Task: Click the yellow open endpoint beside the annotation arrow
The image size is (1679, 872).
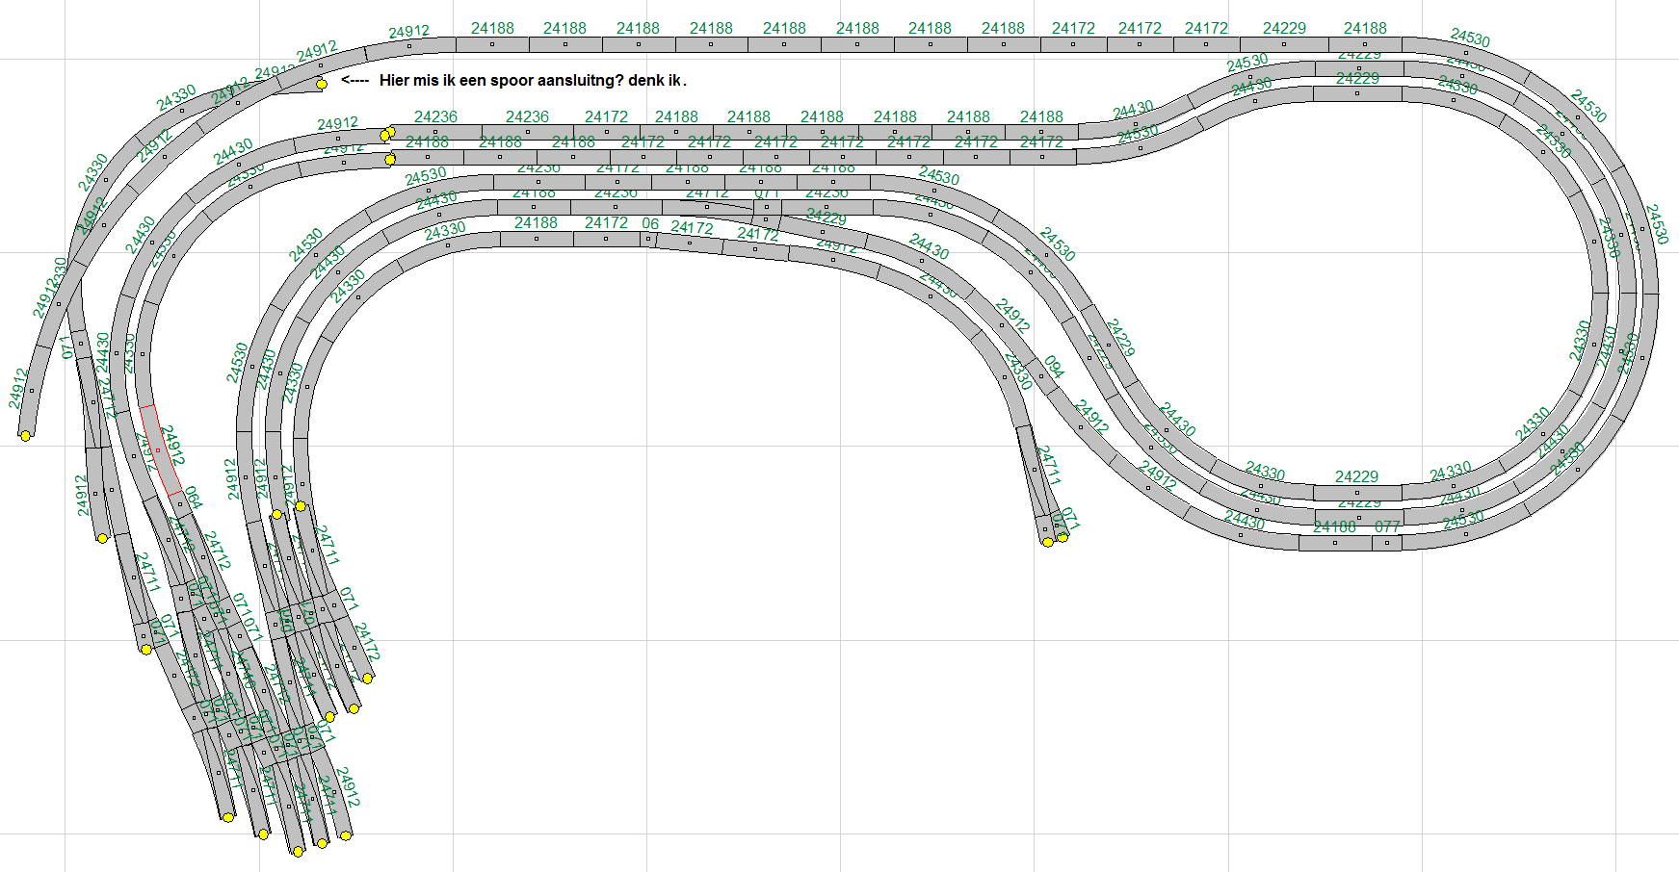Action: click(x=322, y=84)
